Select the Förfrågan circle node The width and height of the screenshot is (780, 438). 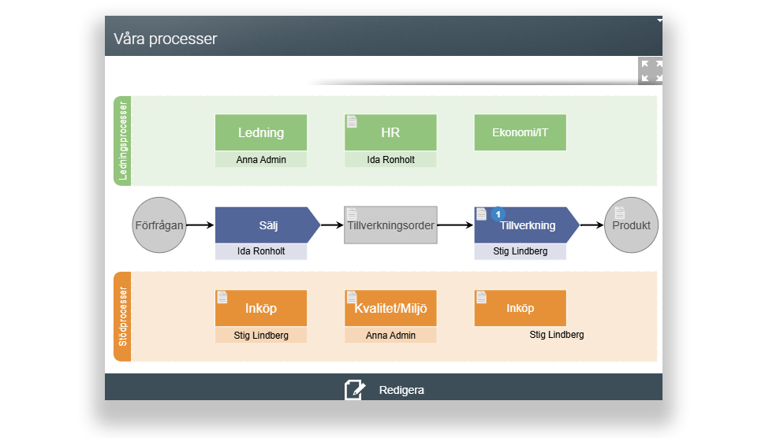159,225
